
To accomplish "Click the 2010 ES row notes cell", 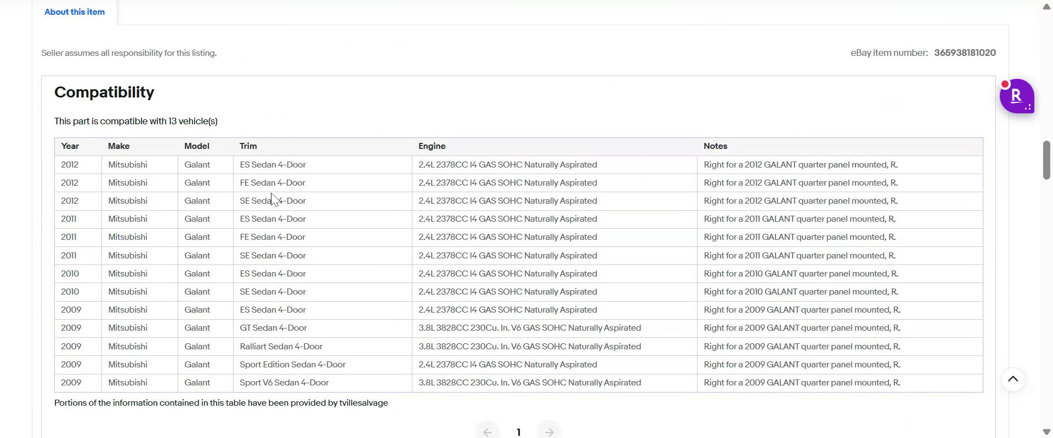I will tap(840, 274).
